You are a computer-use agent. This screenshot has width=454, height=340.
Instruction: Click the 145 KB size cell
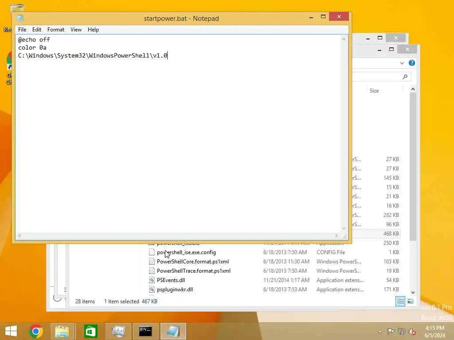pyautogui.click(x=391, y=178)
